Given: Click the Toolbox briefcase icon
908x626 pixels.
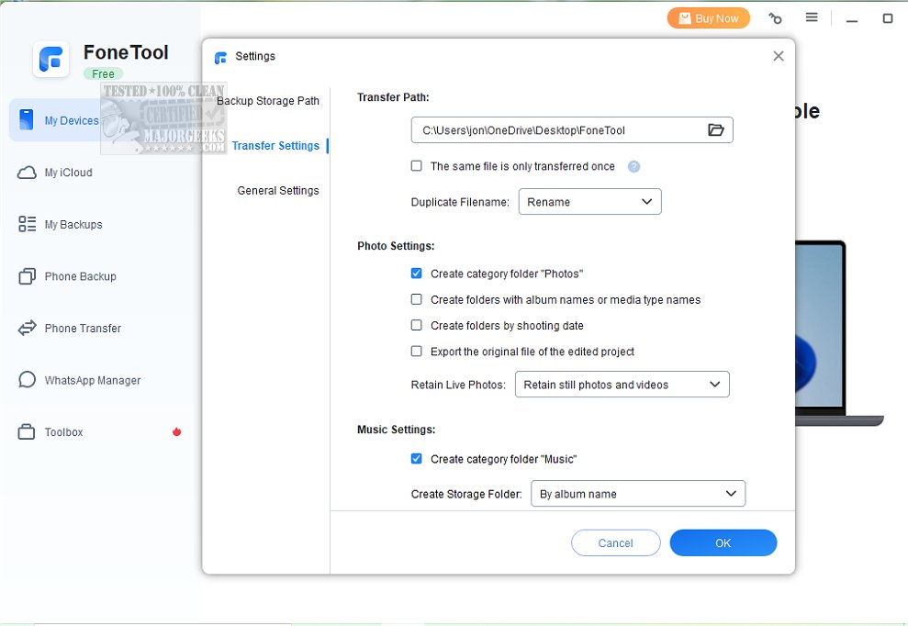Looking at the screenshot, I should coord(27,432).
